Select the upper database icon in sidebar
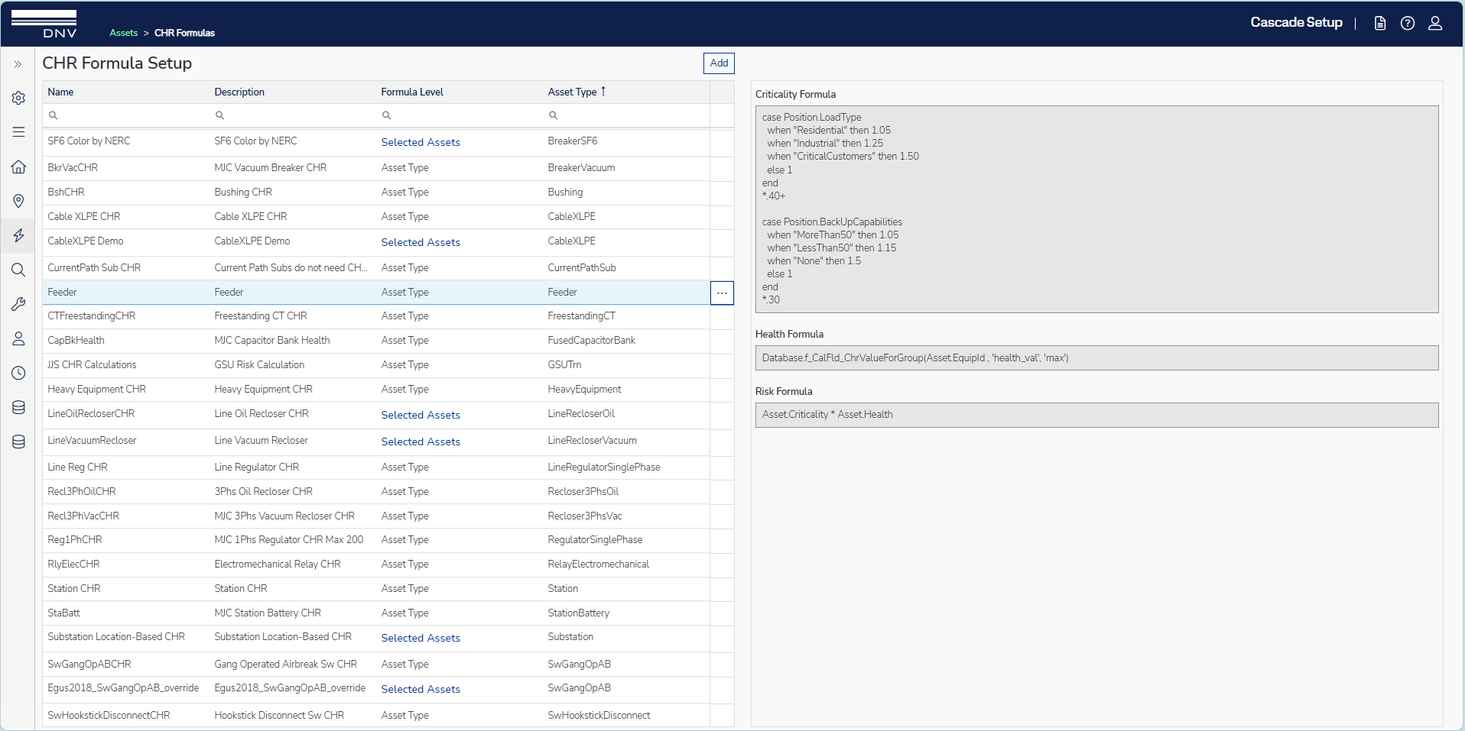 coord(18,407)
